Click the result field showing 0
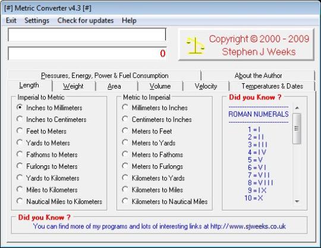321x248 pixels. pos(87,54)
